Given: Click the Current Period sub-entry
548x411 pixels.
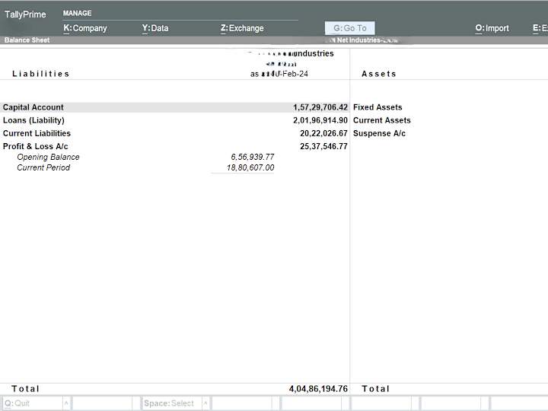Looking at the screenshot, I should [x=43, y=167].
